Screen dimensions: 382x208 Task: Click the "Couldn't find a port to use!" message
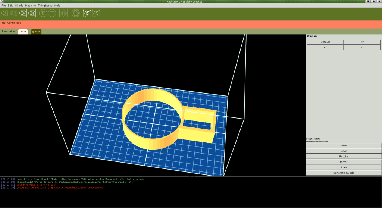36,185
